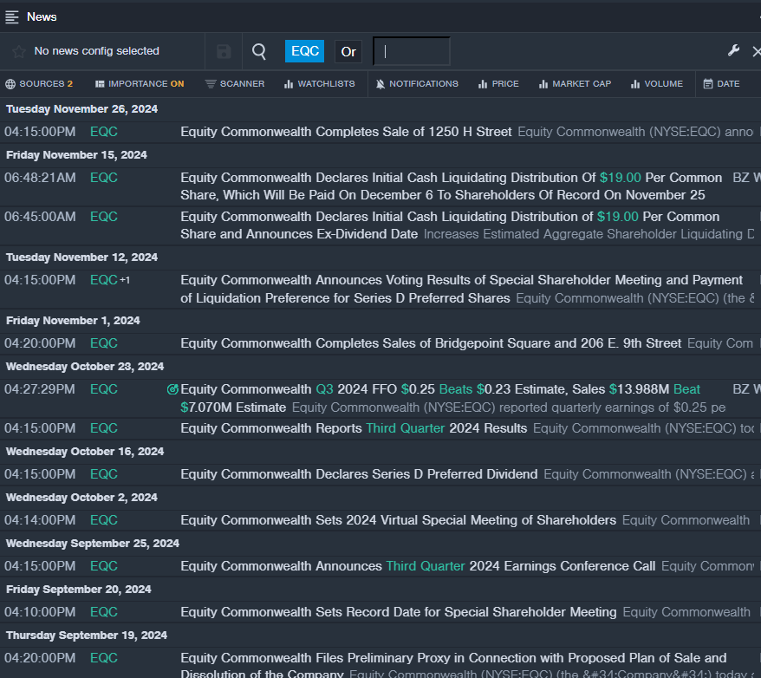Toggle the Or search operator
Screen dimensions: 761x678
(x=348, y=51)
